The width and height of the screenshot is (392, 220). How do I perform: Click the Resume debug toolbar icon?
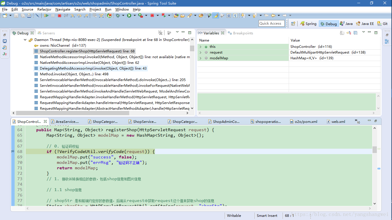tap(46, 15)
